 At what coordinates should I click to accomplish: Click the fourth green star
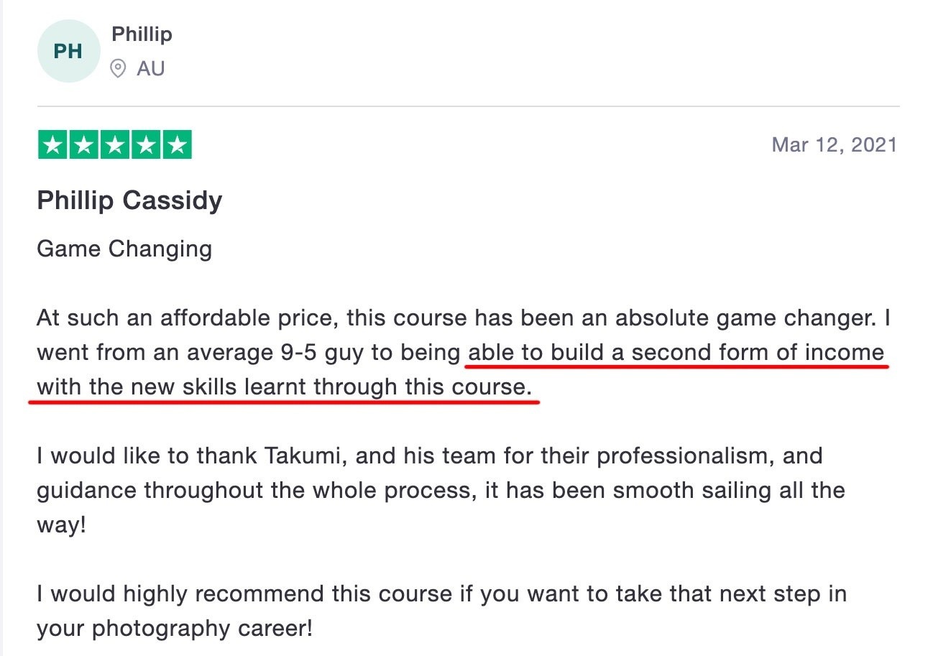[x=145, y=145]
